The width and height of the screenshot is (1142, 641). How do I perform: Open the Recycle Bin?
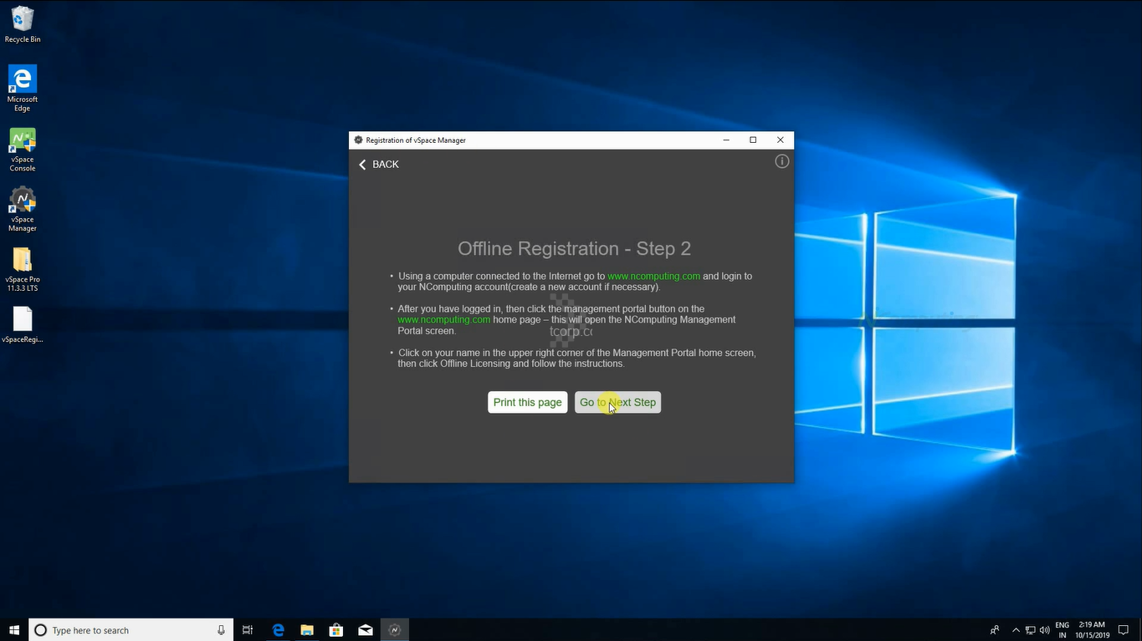click(23, 25)
